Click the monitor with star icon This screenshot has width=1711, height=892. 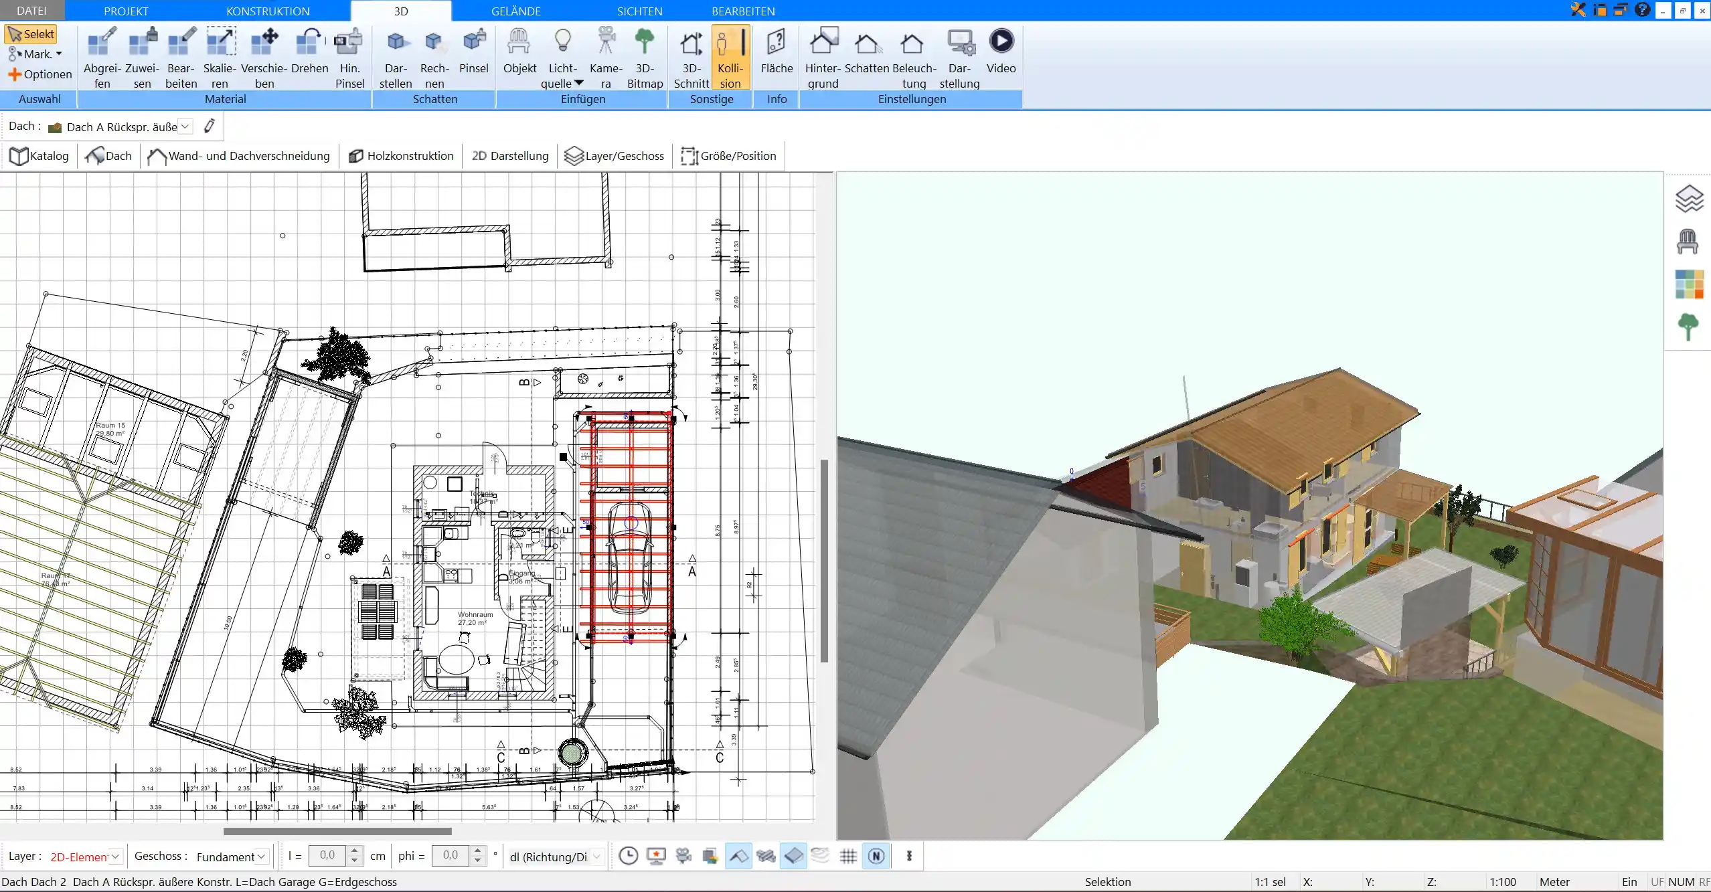pos(656,856)
